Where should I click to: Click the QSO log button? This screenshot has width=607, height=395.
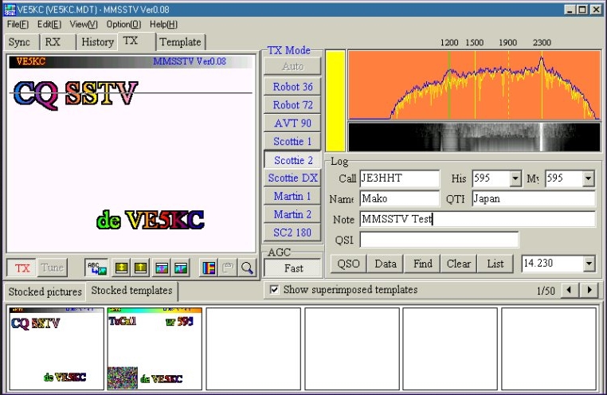[x=348, y=264]
